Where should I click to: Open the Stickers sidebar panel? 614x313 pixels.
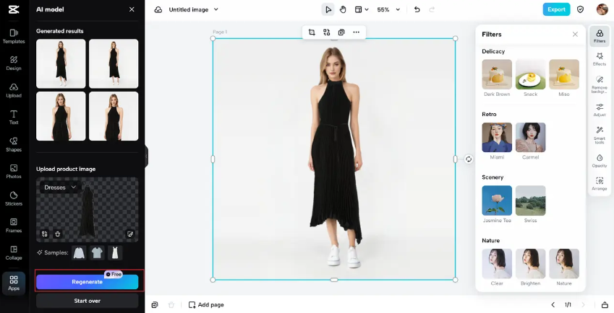point(14,198)
